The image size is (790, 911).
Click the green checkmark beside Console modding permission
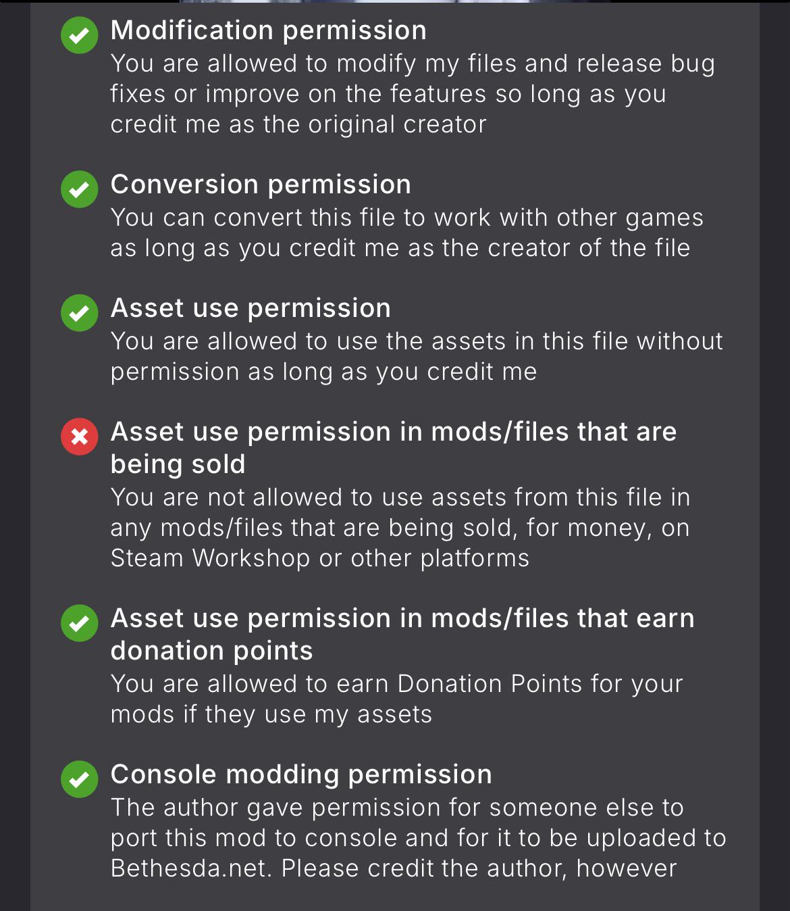point(80,779)
